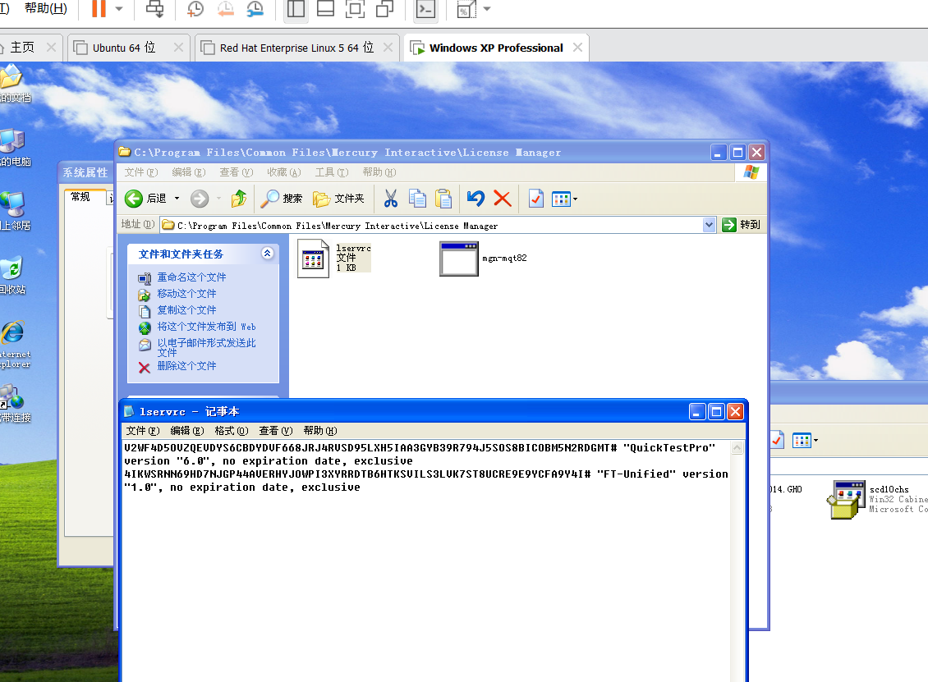Switch VMware to Unity mode icon
This screenshot has height=682, width=928.
pos(385,9)
